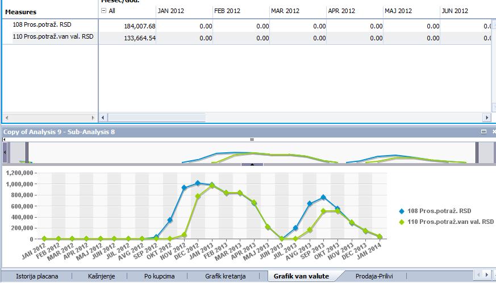Click left arrow of Measures pane scrollbar
Image resolution: width=496 pixels, height=283 pixels.
7,118
